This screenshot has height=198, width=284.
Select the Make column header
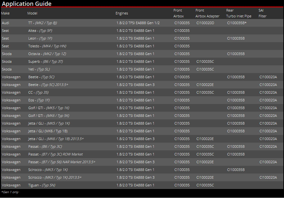tap(5, 13)
